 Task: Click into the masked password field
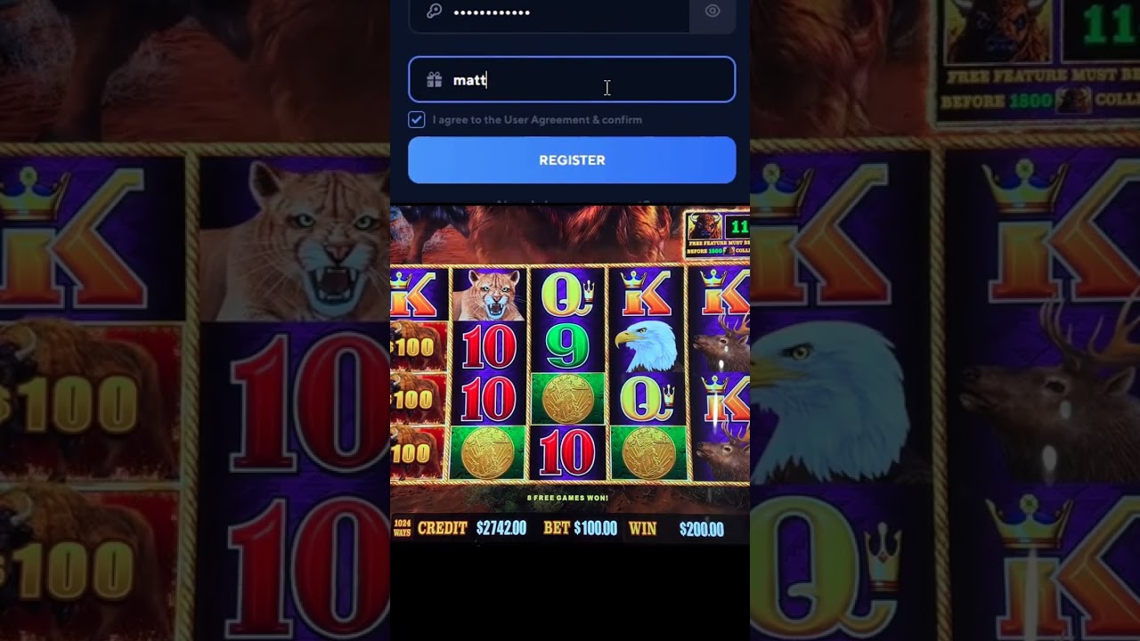coord(549,12)
